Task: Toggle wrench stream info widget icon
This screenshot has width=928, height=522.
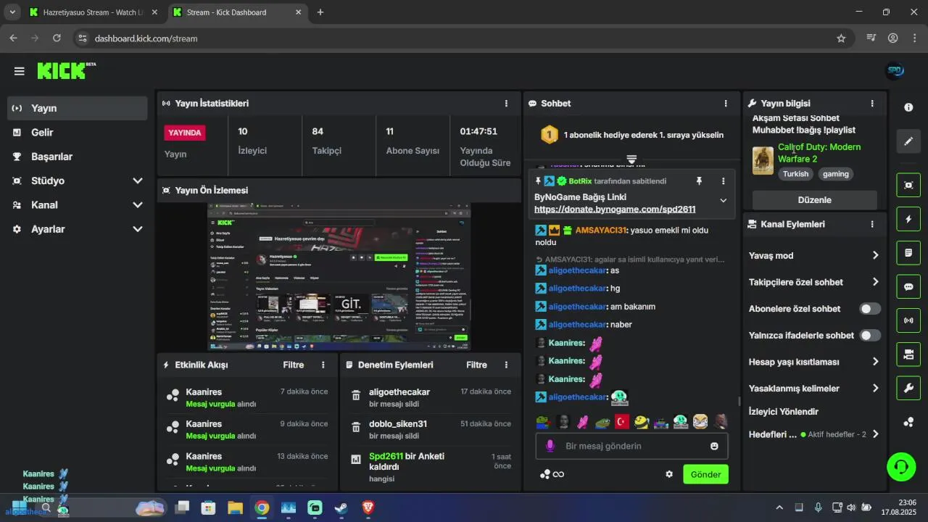Action: (x=908, y=389)
